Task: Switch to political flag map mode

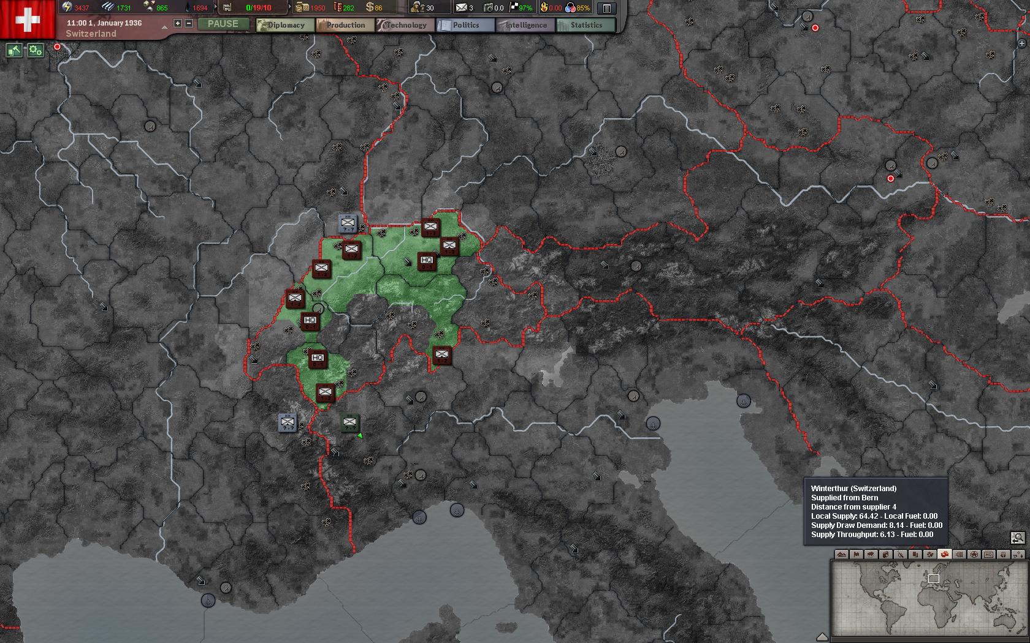Action: [856, 554]
